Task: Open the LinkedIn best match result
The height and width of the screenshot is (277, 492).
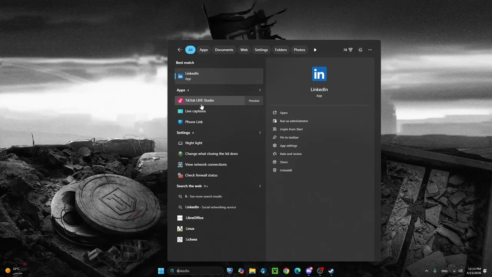Action: pos(219,76)
